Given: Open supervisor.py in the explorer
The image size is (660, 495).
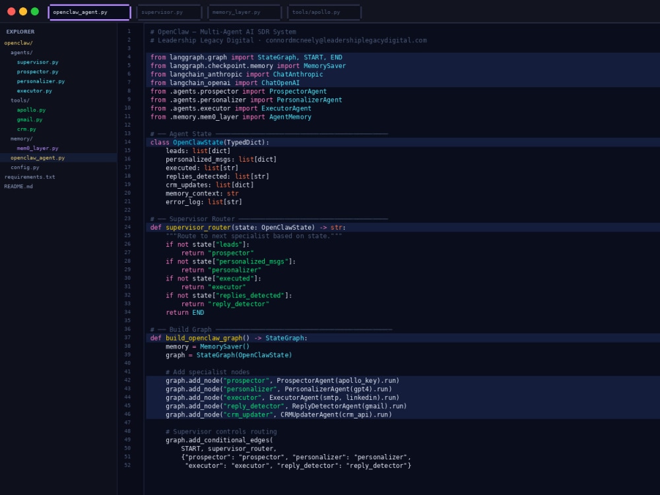Looking at the screenshot, I should click(38, 62).
